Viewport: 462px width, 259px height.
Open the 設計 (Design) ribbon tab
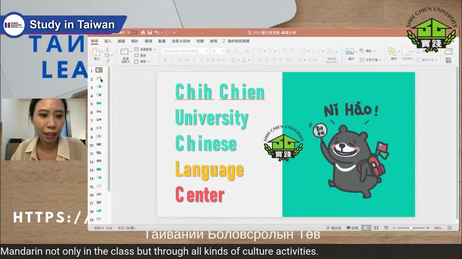[x=135, y=41]
